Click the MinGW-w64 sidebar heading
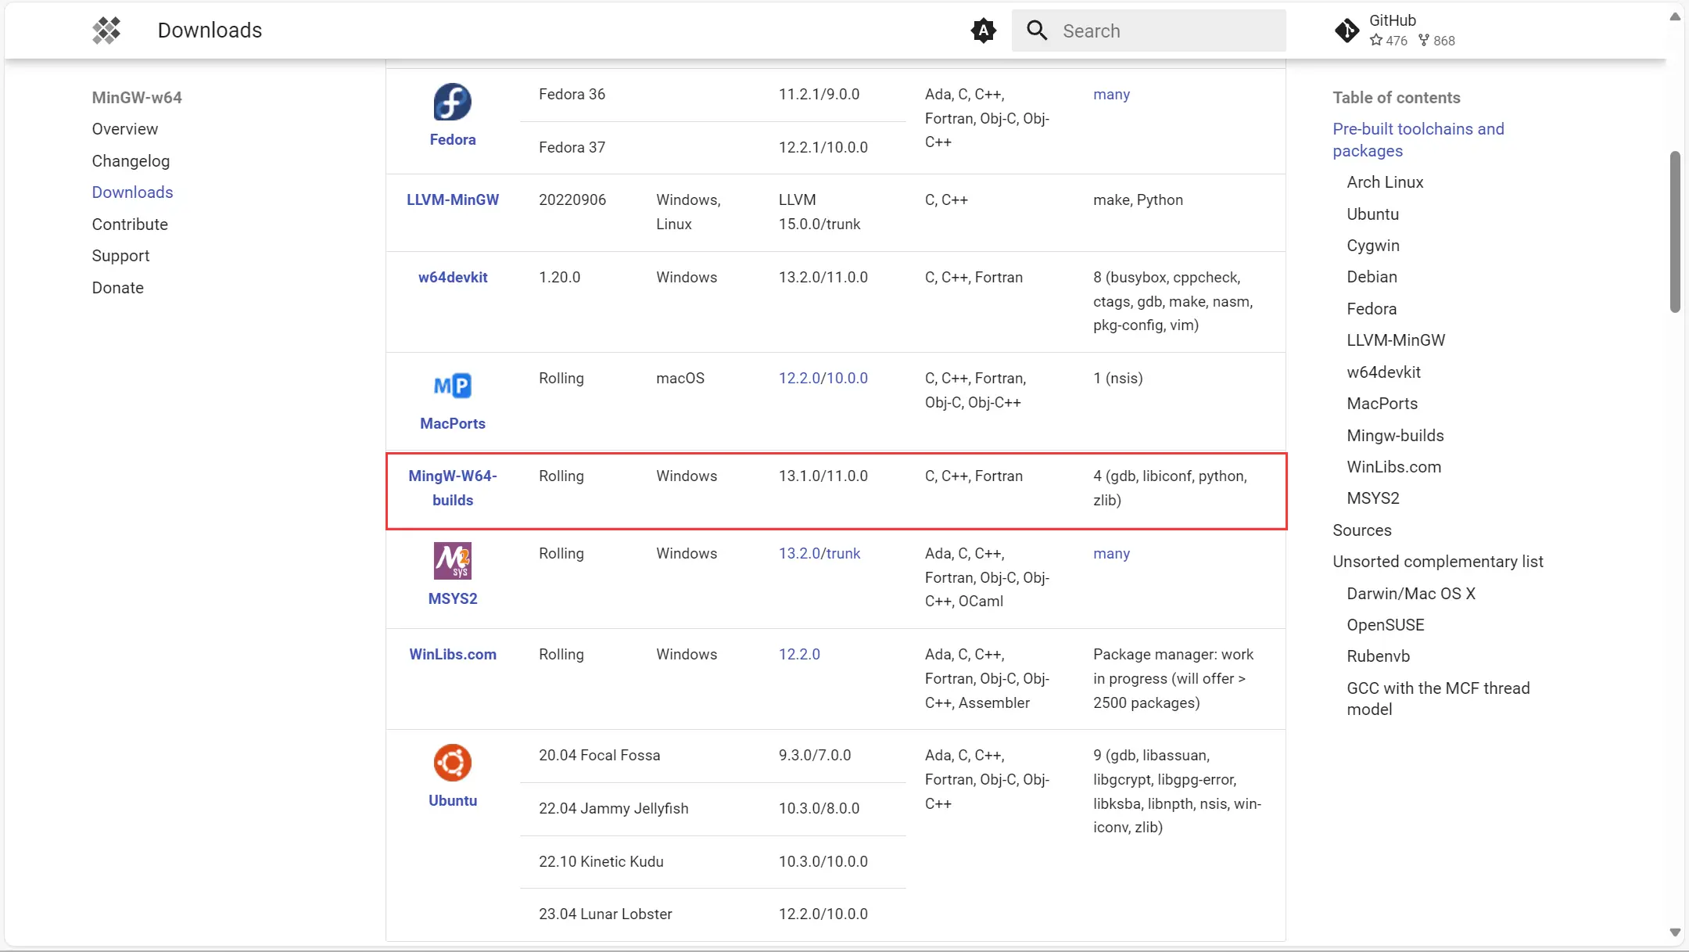 [x=137, y=98]
